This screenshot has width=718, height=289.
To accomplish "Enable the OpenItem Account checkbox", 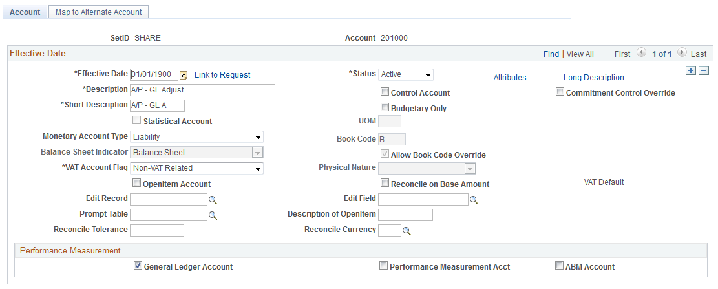I will (x=136, y=183).
